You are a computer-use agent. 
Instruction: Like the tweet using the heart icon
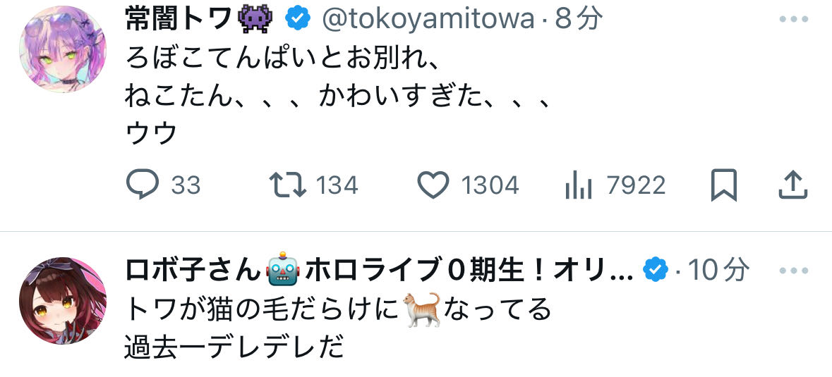click(433, 185)
